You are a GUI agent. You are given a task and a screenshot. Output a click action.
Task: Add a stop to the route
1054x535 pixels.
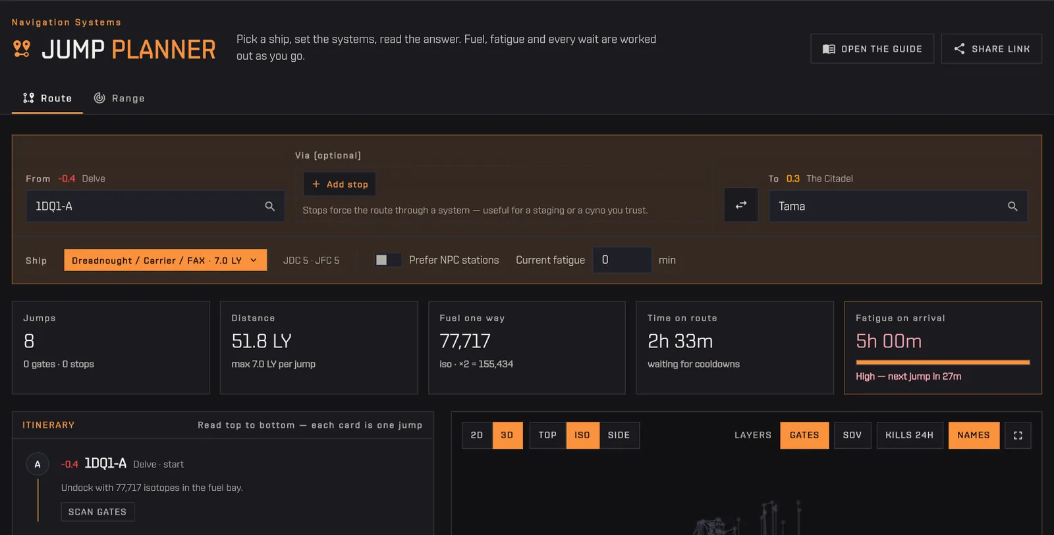340,184
